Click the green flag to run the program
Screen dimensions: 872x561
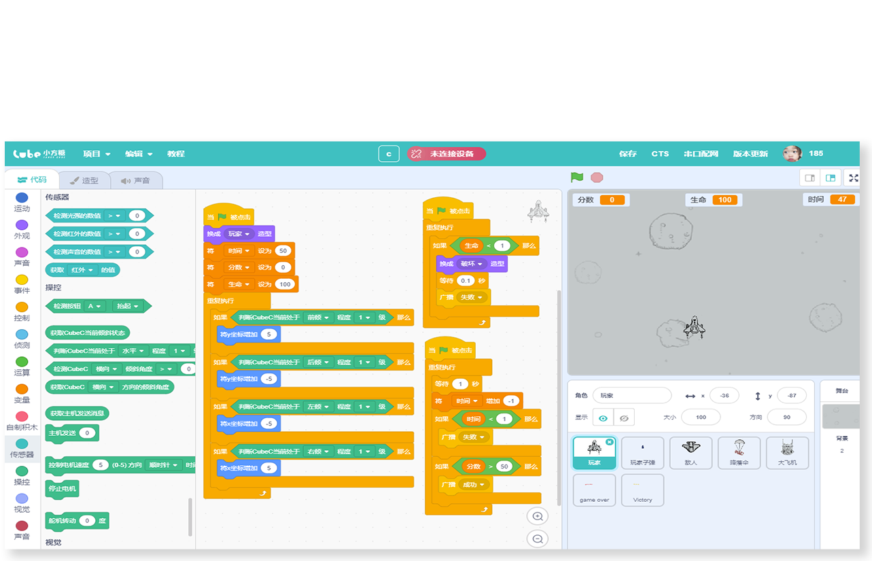click(x=577, y=177)
